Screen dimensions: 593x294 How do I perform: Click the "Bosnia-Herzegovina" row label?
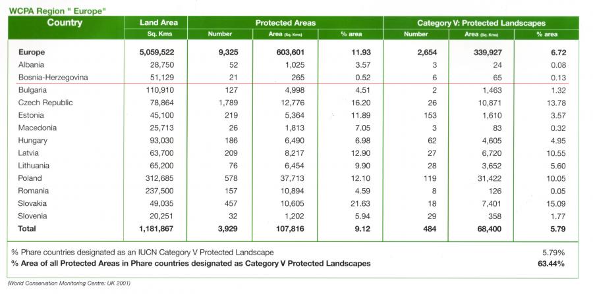coord(54,77)
